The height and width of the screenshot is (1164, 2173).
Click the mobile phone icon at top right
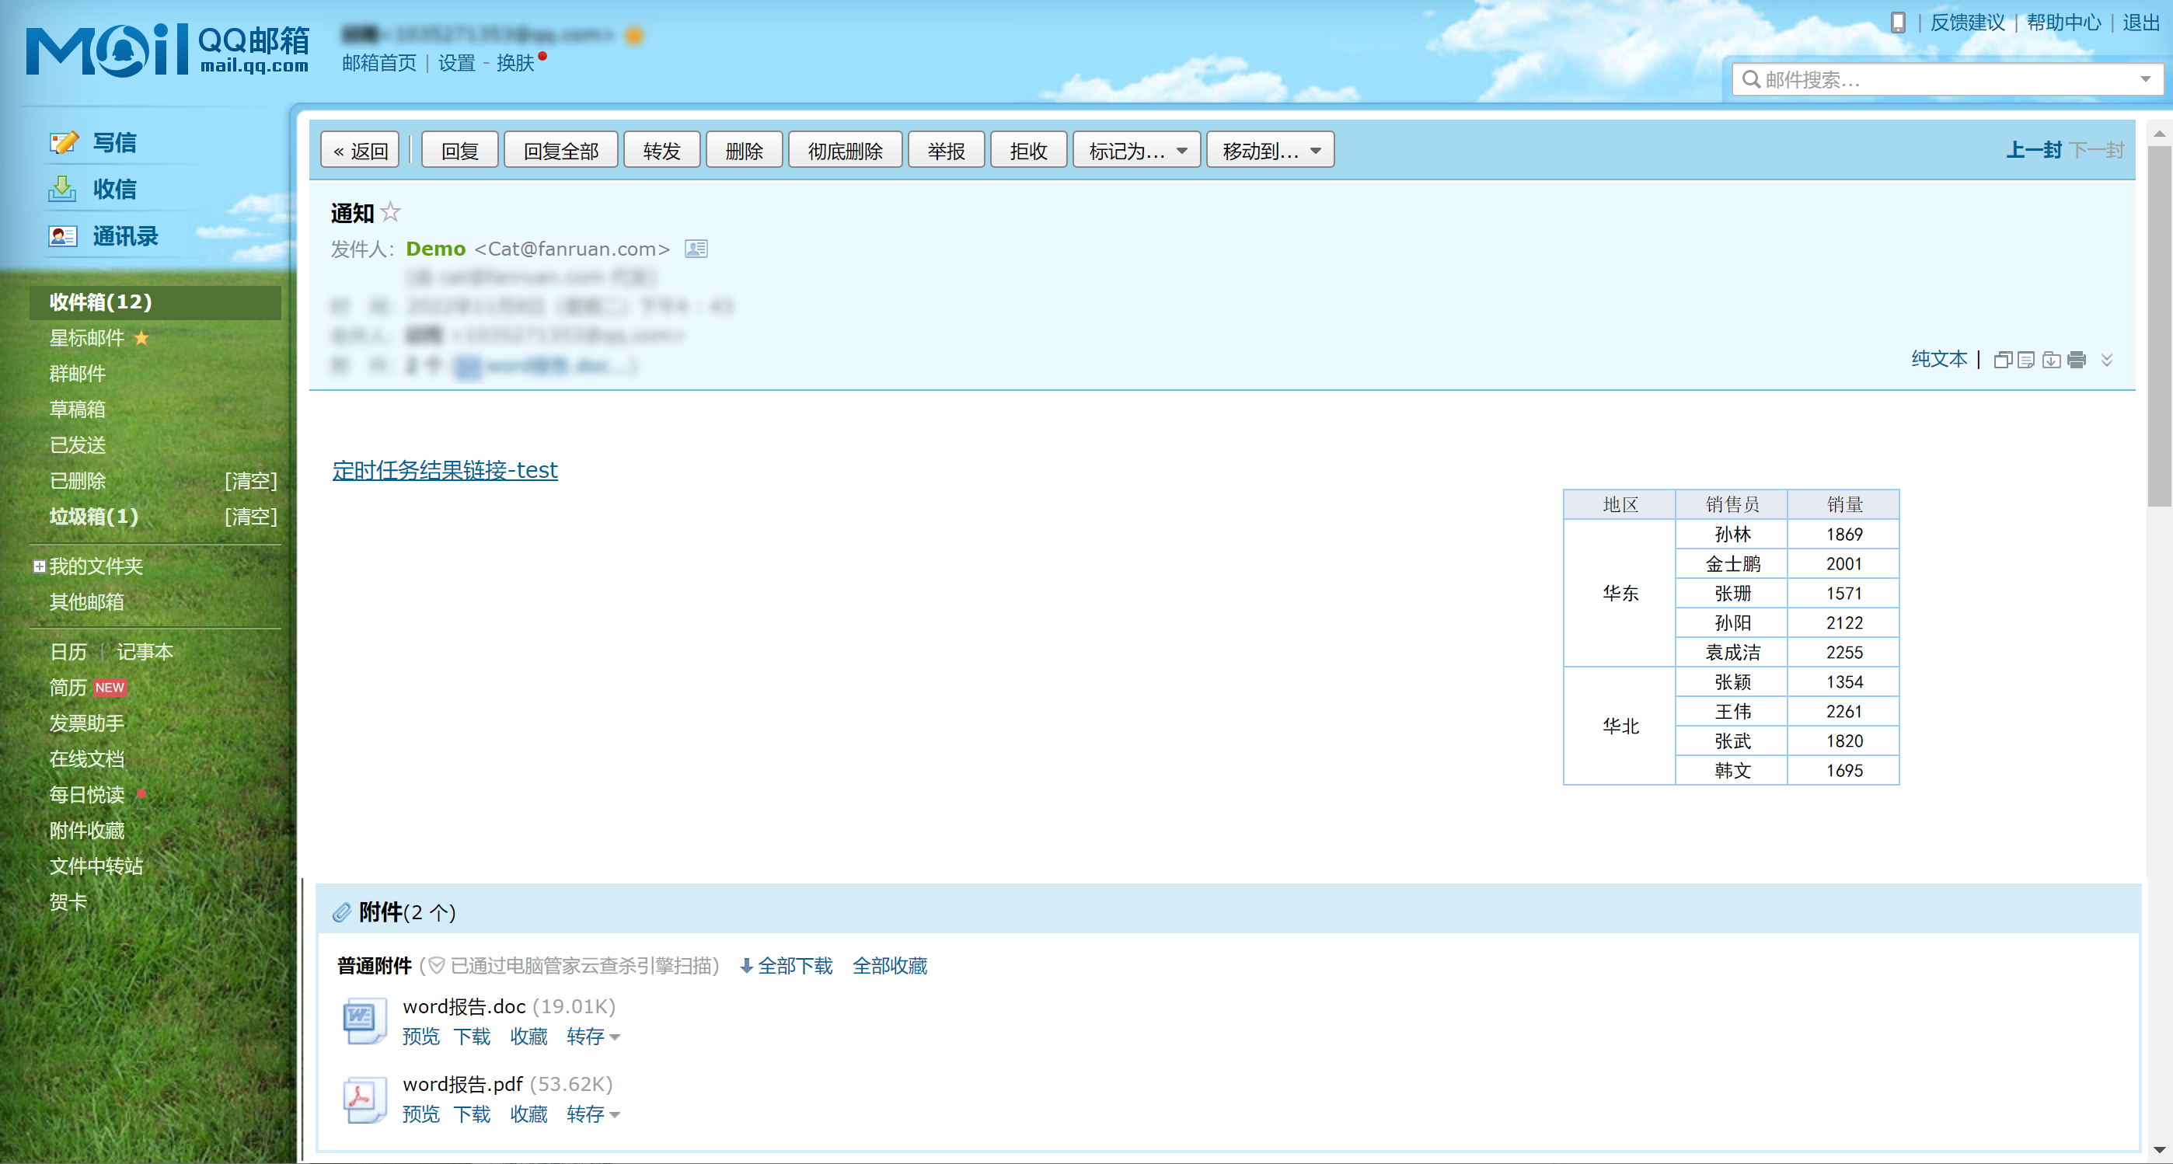(1898, 22)
